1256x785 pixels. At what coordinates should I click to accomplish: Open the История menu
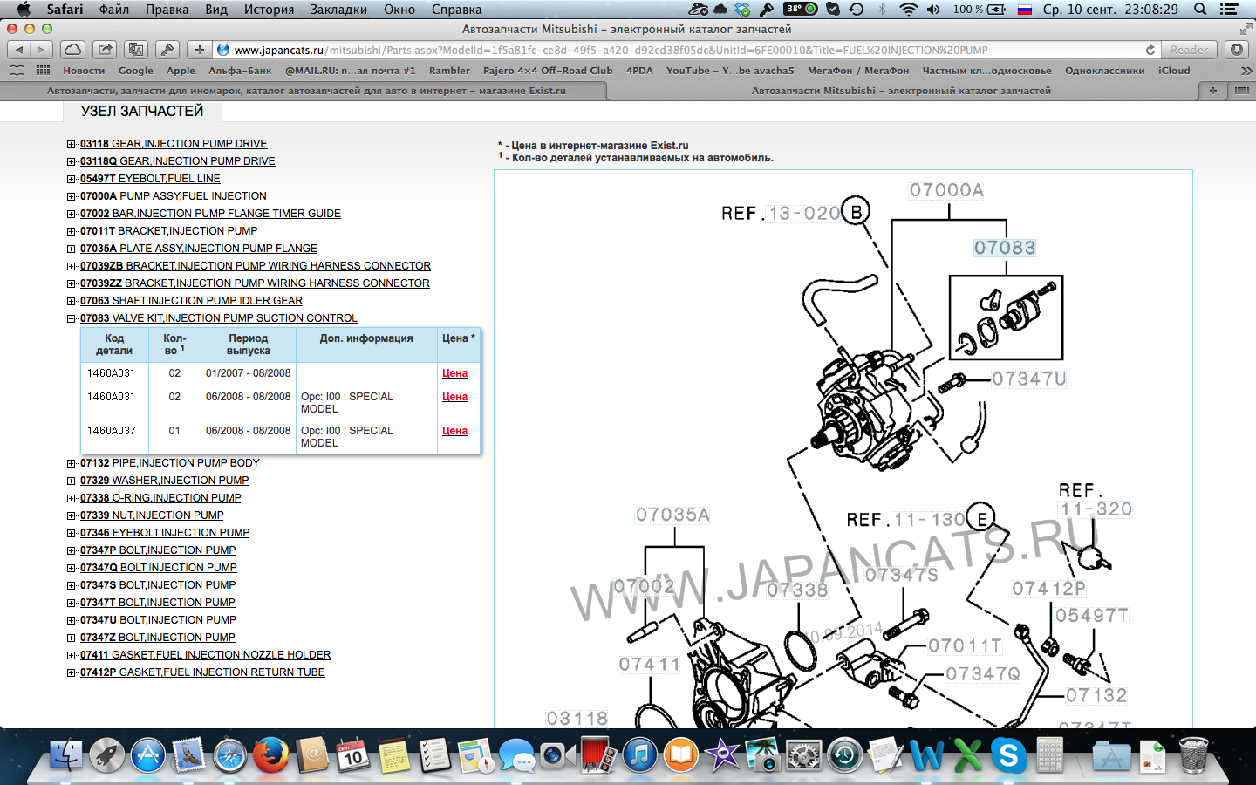point(269,10)
